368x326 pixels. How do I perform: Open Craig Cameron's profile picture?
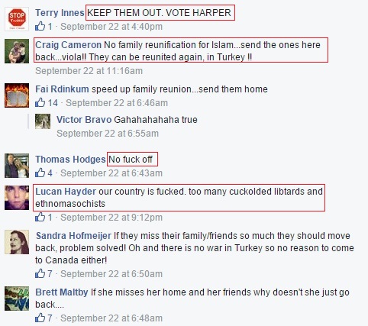click(17, 51)
